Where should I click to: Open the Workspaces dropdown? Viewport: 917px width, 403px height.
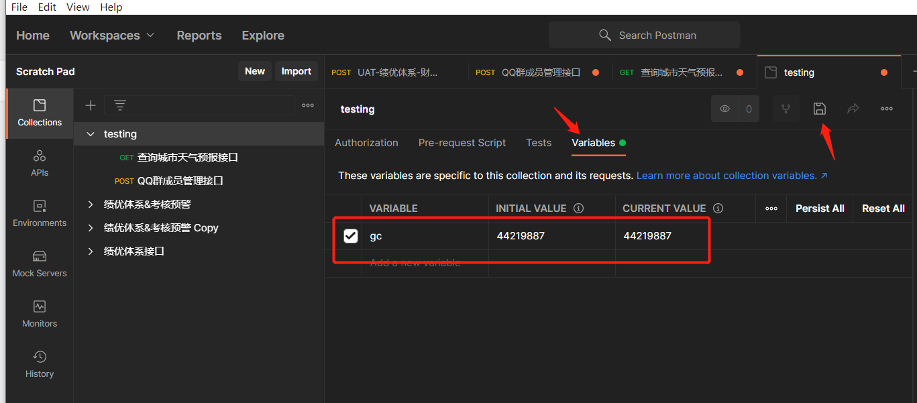point(112,36)
